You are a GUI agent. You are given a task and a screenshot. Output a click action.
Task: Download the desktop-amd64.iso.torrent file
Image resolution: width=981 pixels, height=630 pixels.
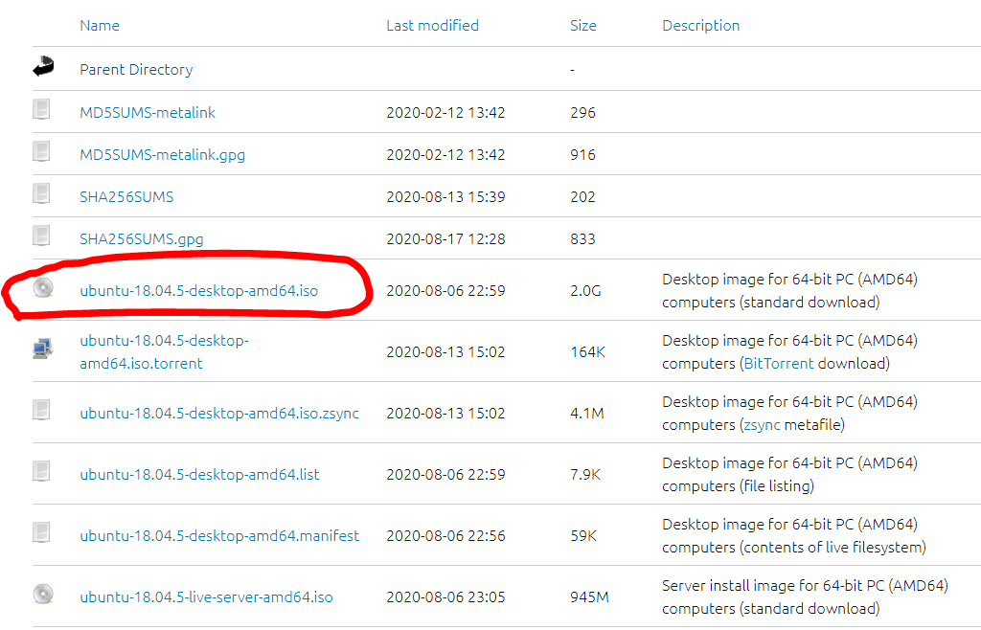click(x=164, y=352)
